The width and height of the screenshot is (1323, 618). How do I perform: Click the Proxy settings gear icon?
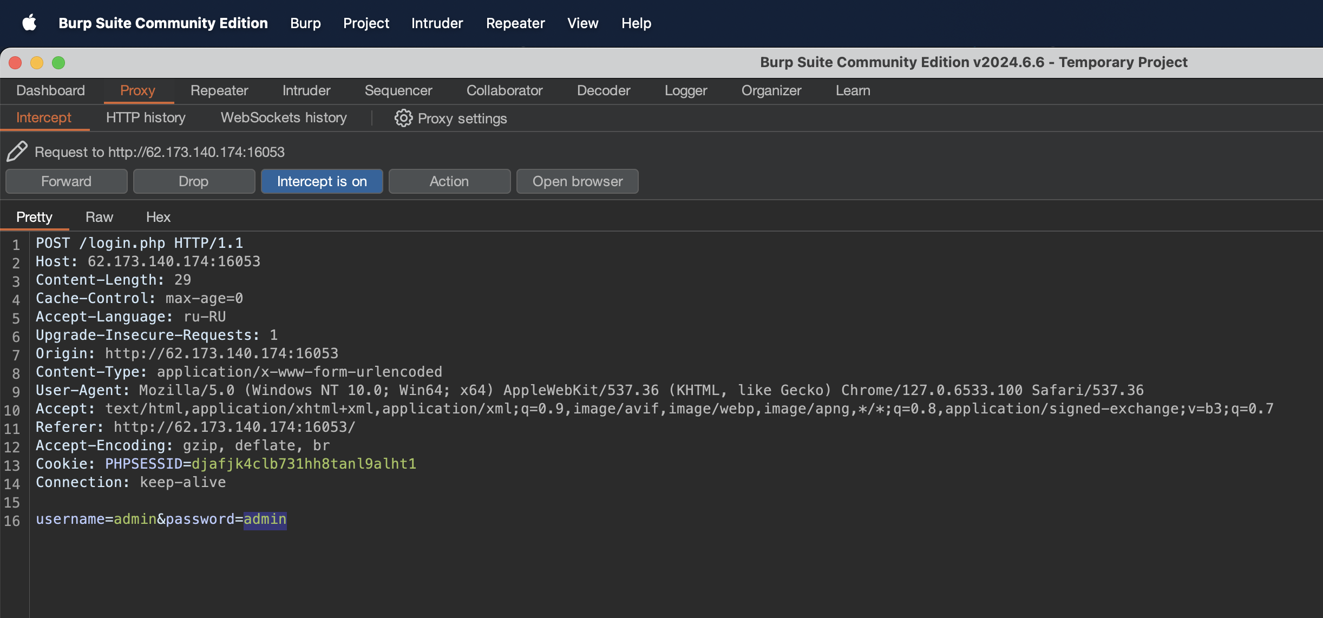coord(403,118)
